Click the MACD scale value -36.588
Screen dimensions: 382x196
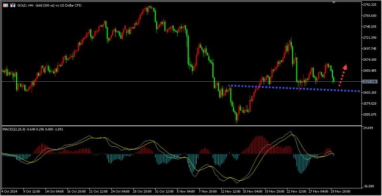point(369,186)
